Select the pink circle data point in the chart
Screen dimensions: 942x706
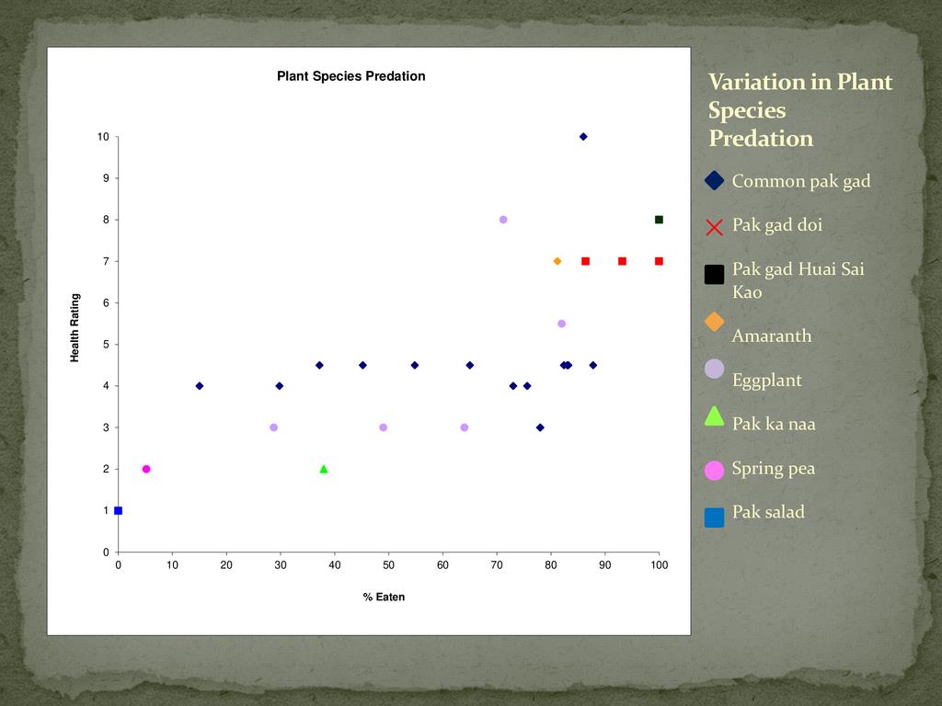click(146, 469)
